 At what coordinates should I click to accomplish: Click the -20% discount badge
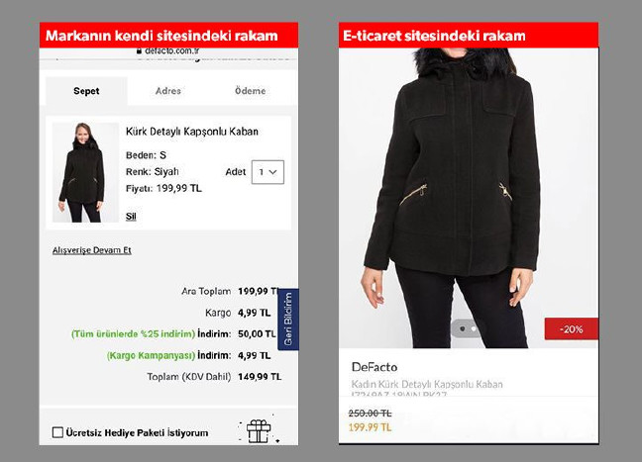click(572, 328)
